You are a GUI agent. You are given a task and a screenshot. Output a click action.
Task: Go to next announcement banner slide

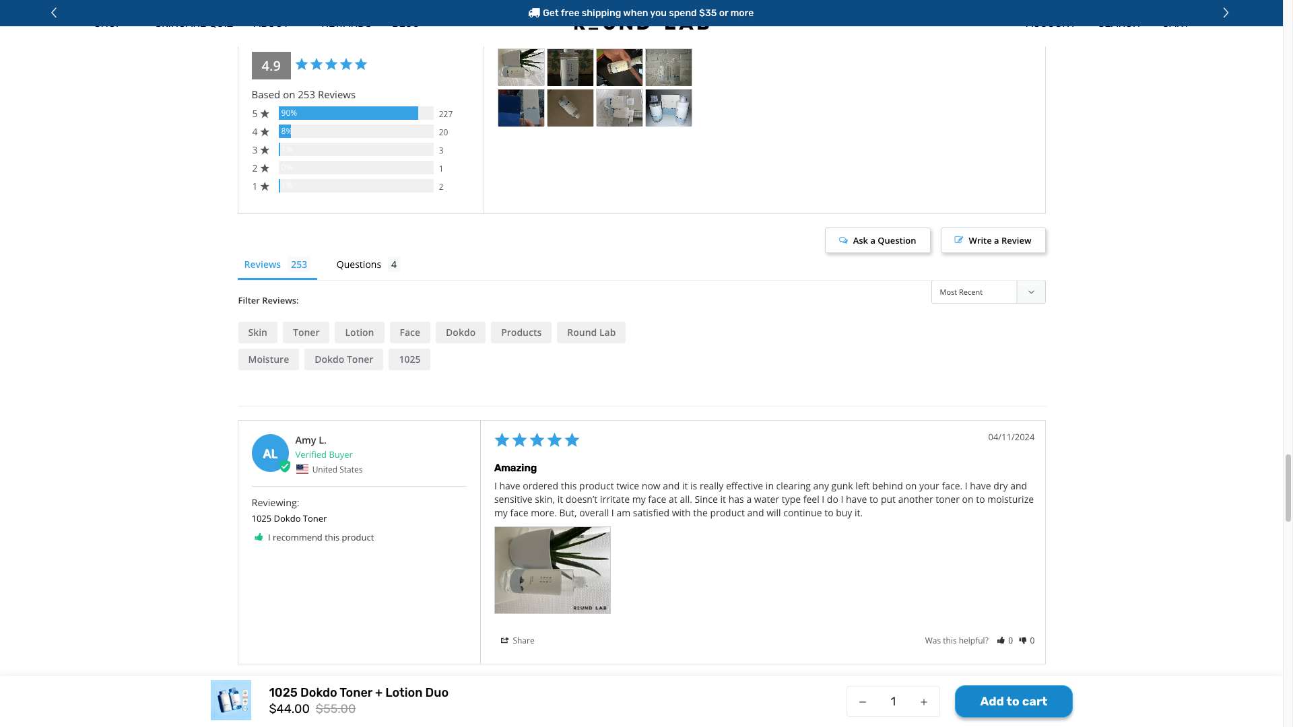[x=1226, y=13]
